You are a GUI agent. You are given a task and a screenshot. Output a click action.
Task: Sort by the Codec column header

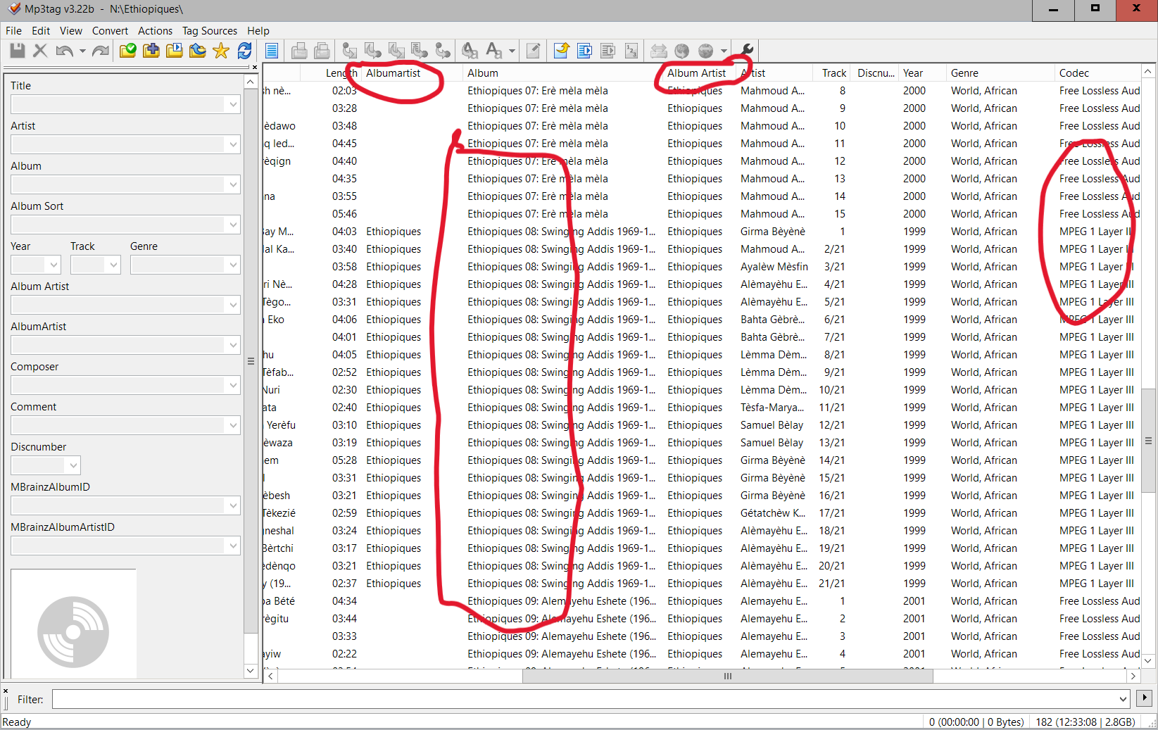pyautogui.click(x=1097, y=73)
